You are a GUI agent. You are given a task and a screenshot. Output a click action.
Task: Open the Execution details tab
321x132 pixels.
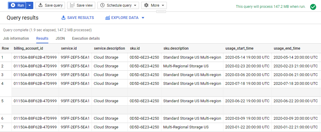[86, 38]
